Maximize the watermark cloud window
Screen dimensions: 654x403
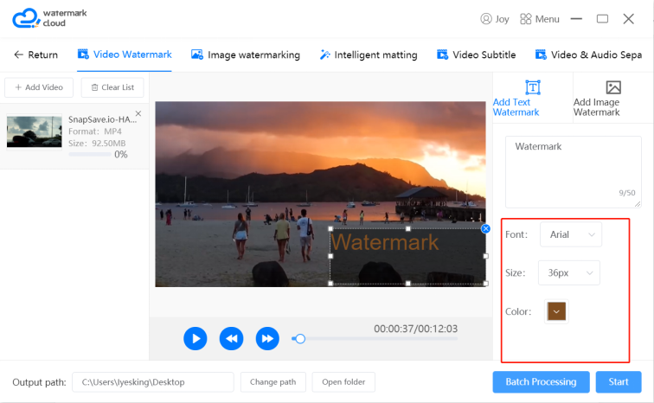point(602,19)
